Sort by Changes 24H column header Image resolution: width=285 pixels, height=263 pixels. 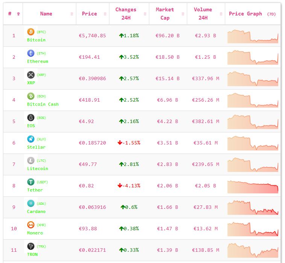point(126,14)
